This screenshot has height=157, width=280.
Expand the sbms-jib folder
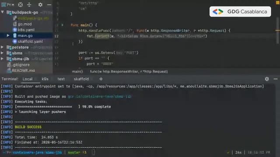tap(2, 59)
